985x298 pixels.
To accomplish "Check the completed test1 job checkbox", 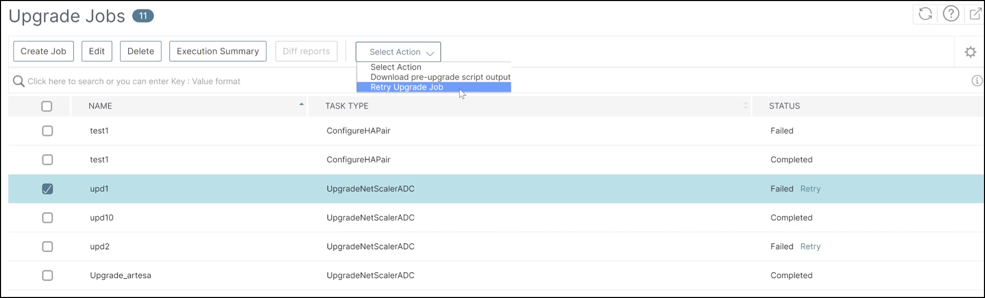I will [x=48, y=159].
